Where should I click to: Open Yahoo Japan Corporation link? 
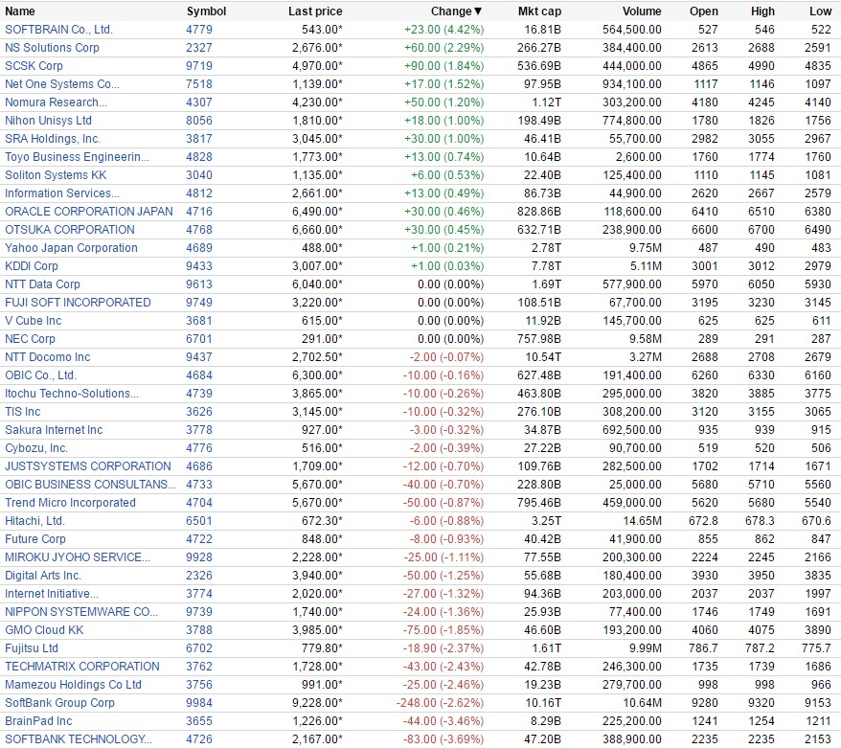pos(71,248)
